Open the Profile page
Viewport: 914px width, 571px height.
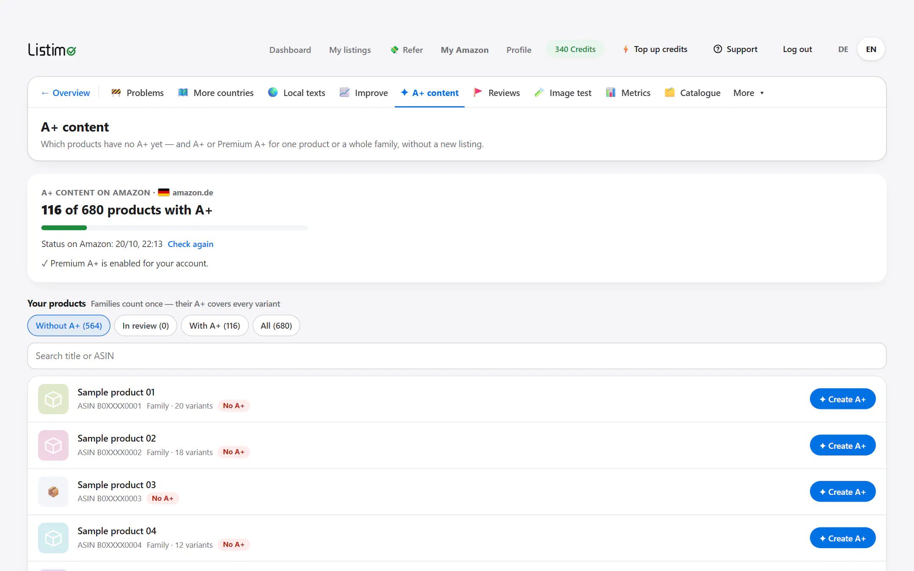[519, 50]
